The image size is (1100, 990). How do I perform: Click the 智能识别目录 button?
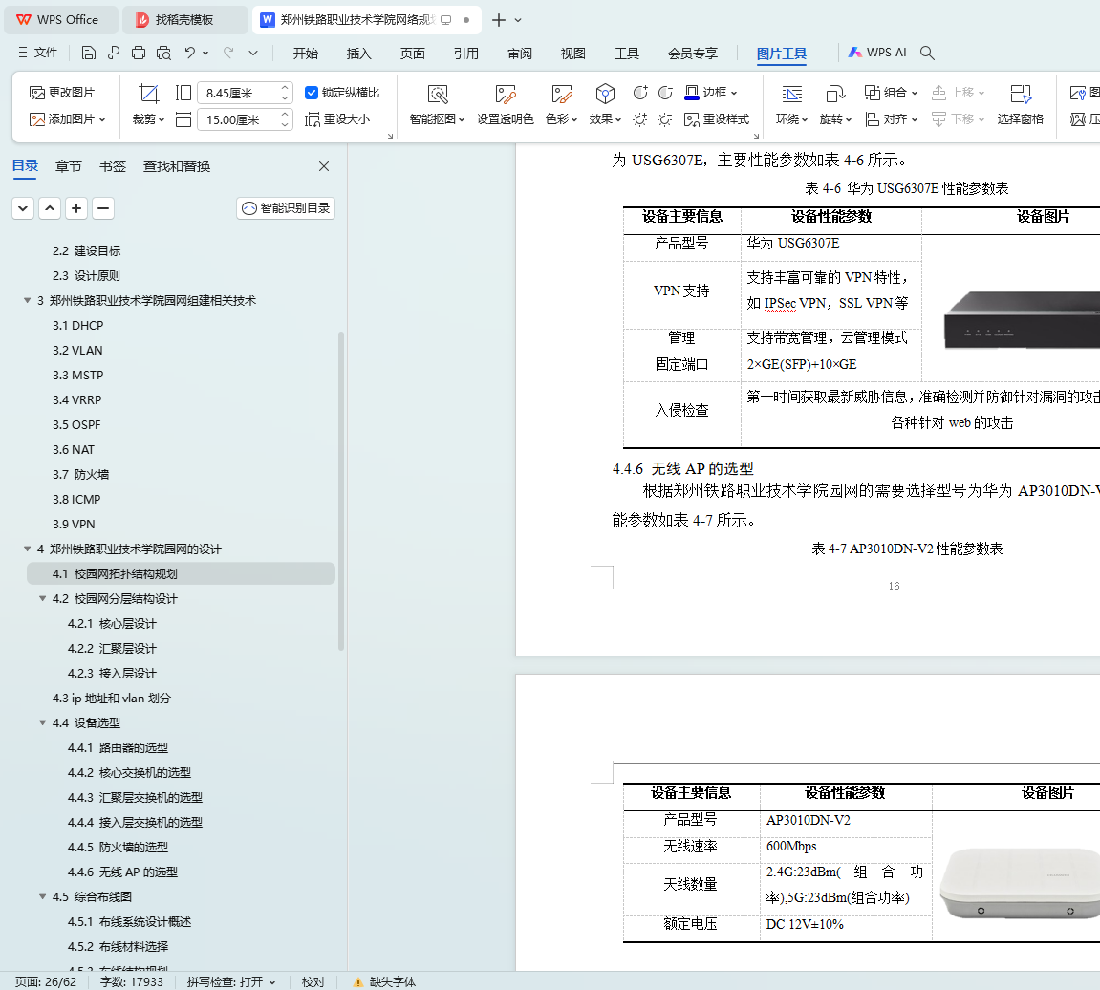coord(286,208)
